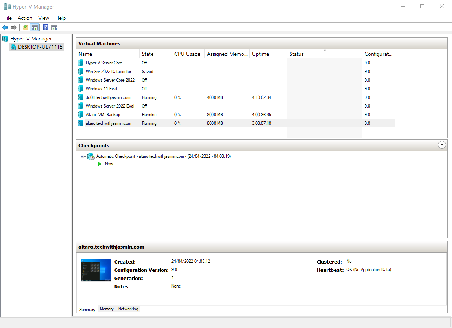Select altaro.techwithjasmin.com in the VM list
The image size is (452, 328).
pyautogui.click(x=108, y=123)
